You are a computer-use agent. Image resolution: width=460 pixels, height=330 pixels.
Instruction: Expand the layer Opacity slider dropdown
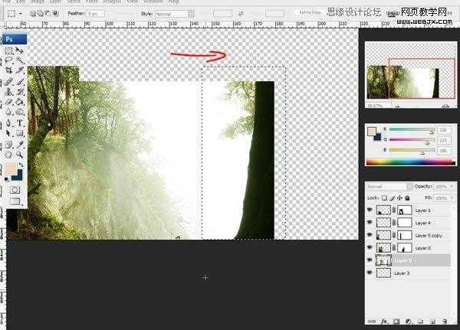pos(453,186)
